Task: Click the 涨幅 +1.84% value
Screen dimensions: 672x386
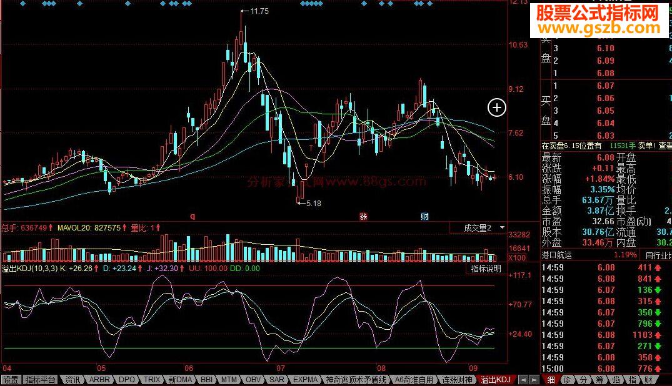Action: tap(600, 179)
